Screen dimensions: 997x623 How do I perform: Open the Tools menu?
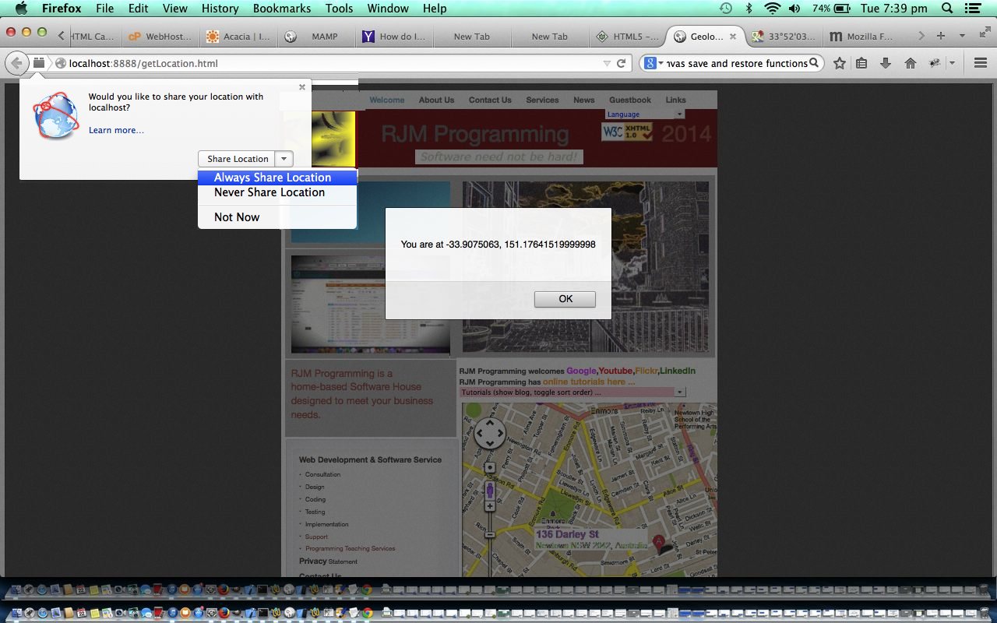339,9
